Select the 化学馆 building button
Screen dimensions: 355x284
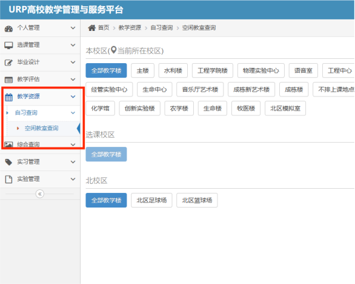(100, 109)
